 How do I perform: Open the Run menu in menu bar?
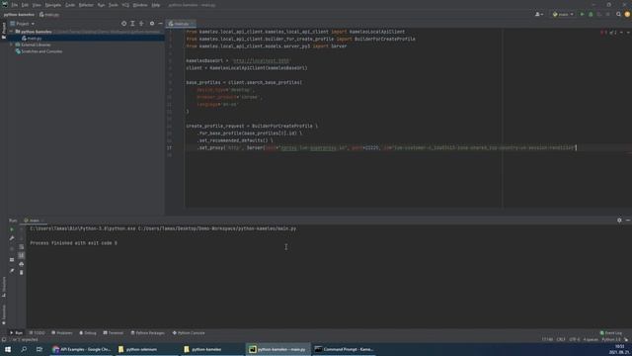[101, 5]
